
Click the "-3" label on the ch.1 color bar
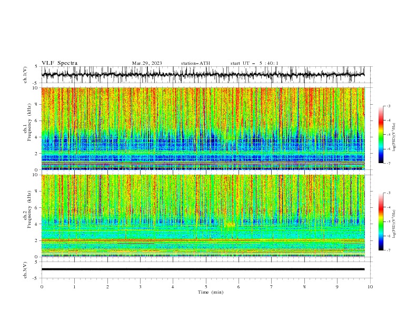point(388,106)
